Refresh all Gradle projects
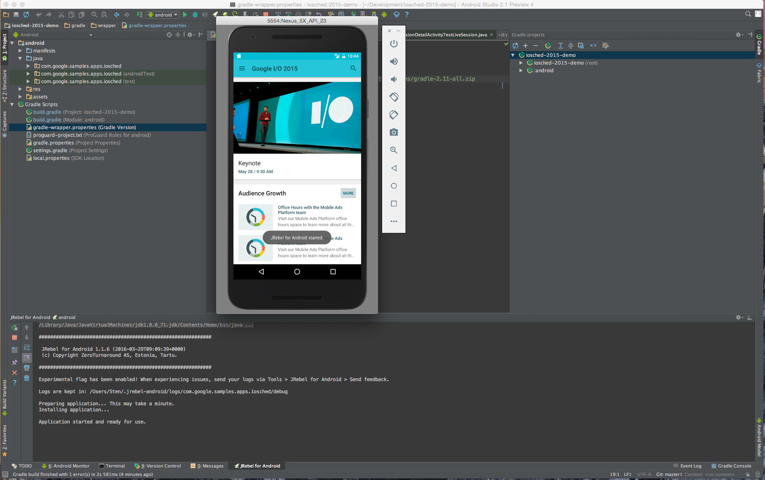765x480 pixels. click(515, 46)
